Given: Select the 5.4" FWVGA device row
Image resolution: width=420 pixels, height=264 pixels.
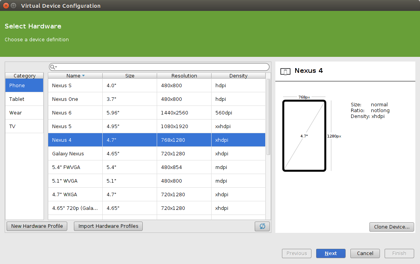Looking at the screenshot, I should pos(157,167).
